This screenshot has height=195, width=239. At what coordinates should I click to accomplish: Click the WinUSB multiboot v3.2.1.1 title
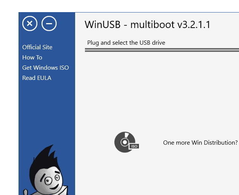(148, 25)
